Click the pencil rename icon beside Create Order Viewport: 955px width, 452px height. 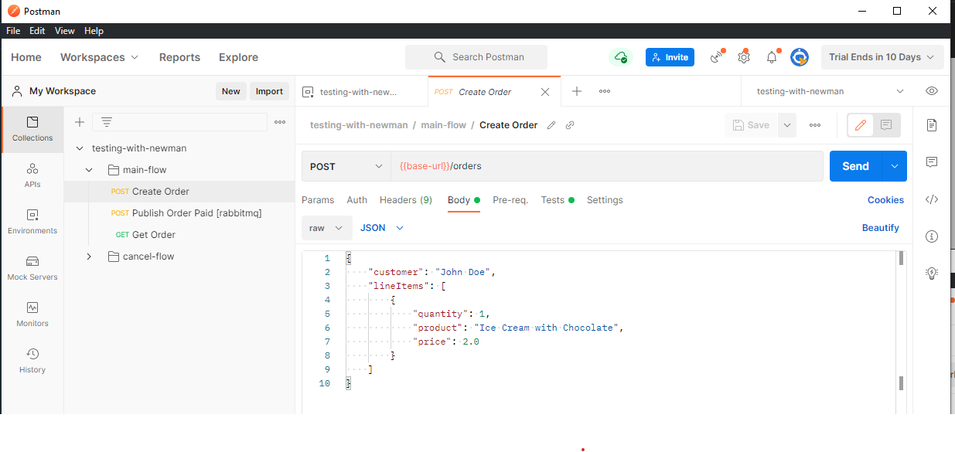[x=551, y=125]
